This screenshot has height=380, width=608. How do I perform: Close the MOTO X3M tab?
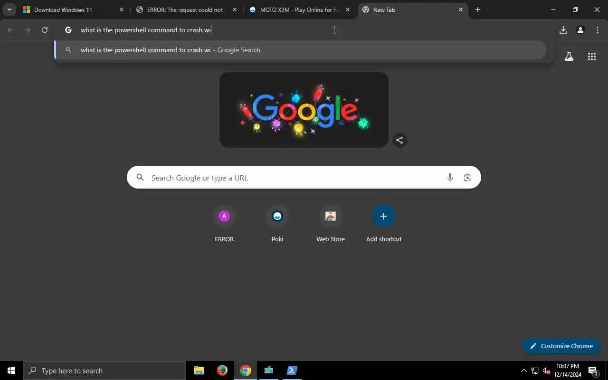pos(348,9)
